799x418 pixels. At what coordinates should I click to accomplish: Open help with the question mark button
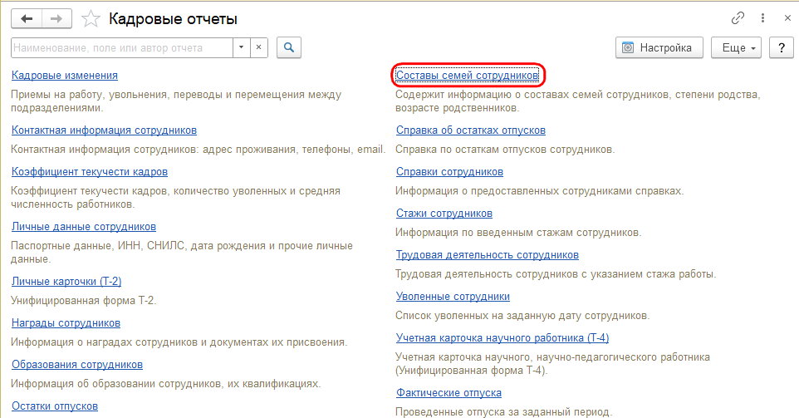click(x=782, y=48)
